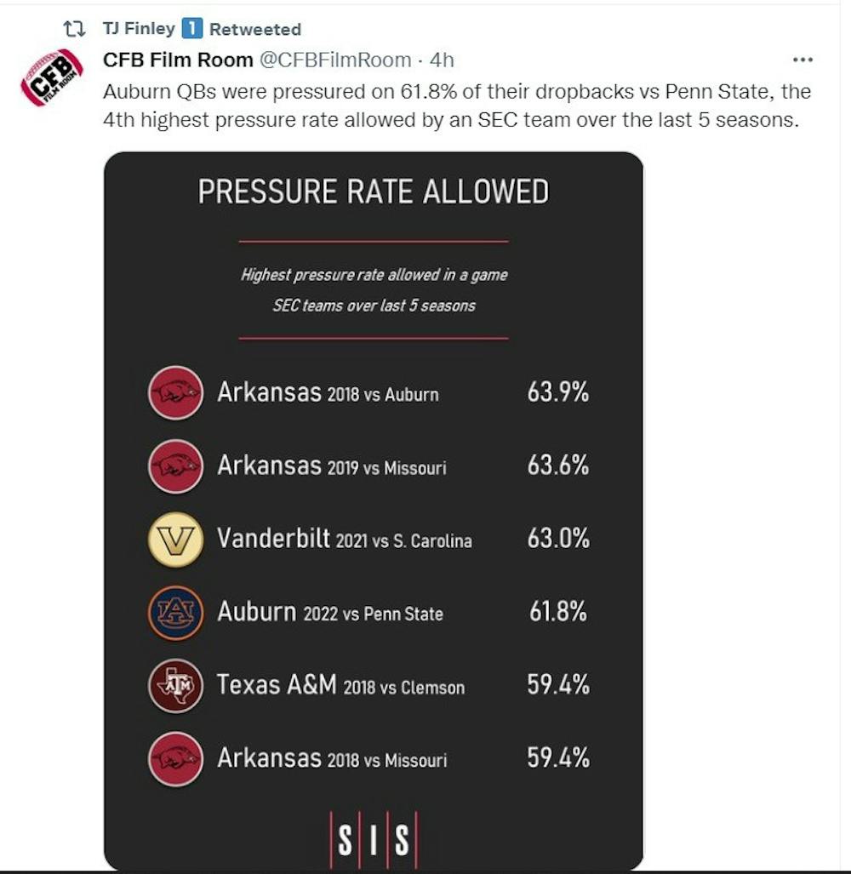Open the tweet's three-dot more menu

point(802,60)
